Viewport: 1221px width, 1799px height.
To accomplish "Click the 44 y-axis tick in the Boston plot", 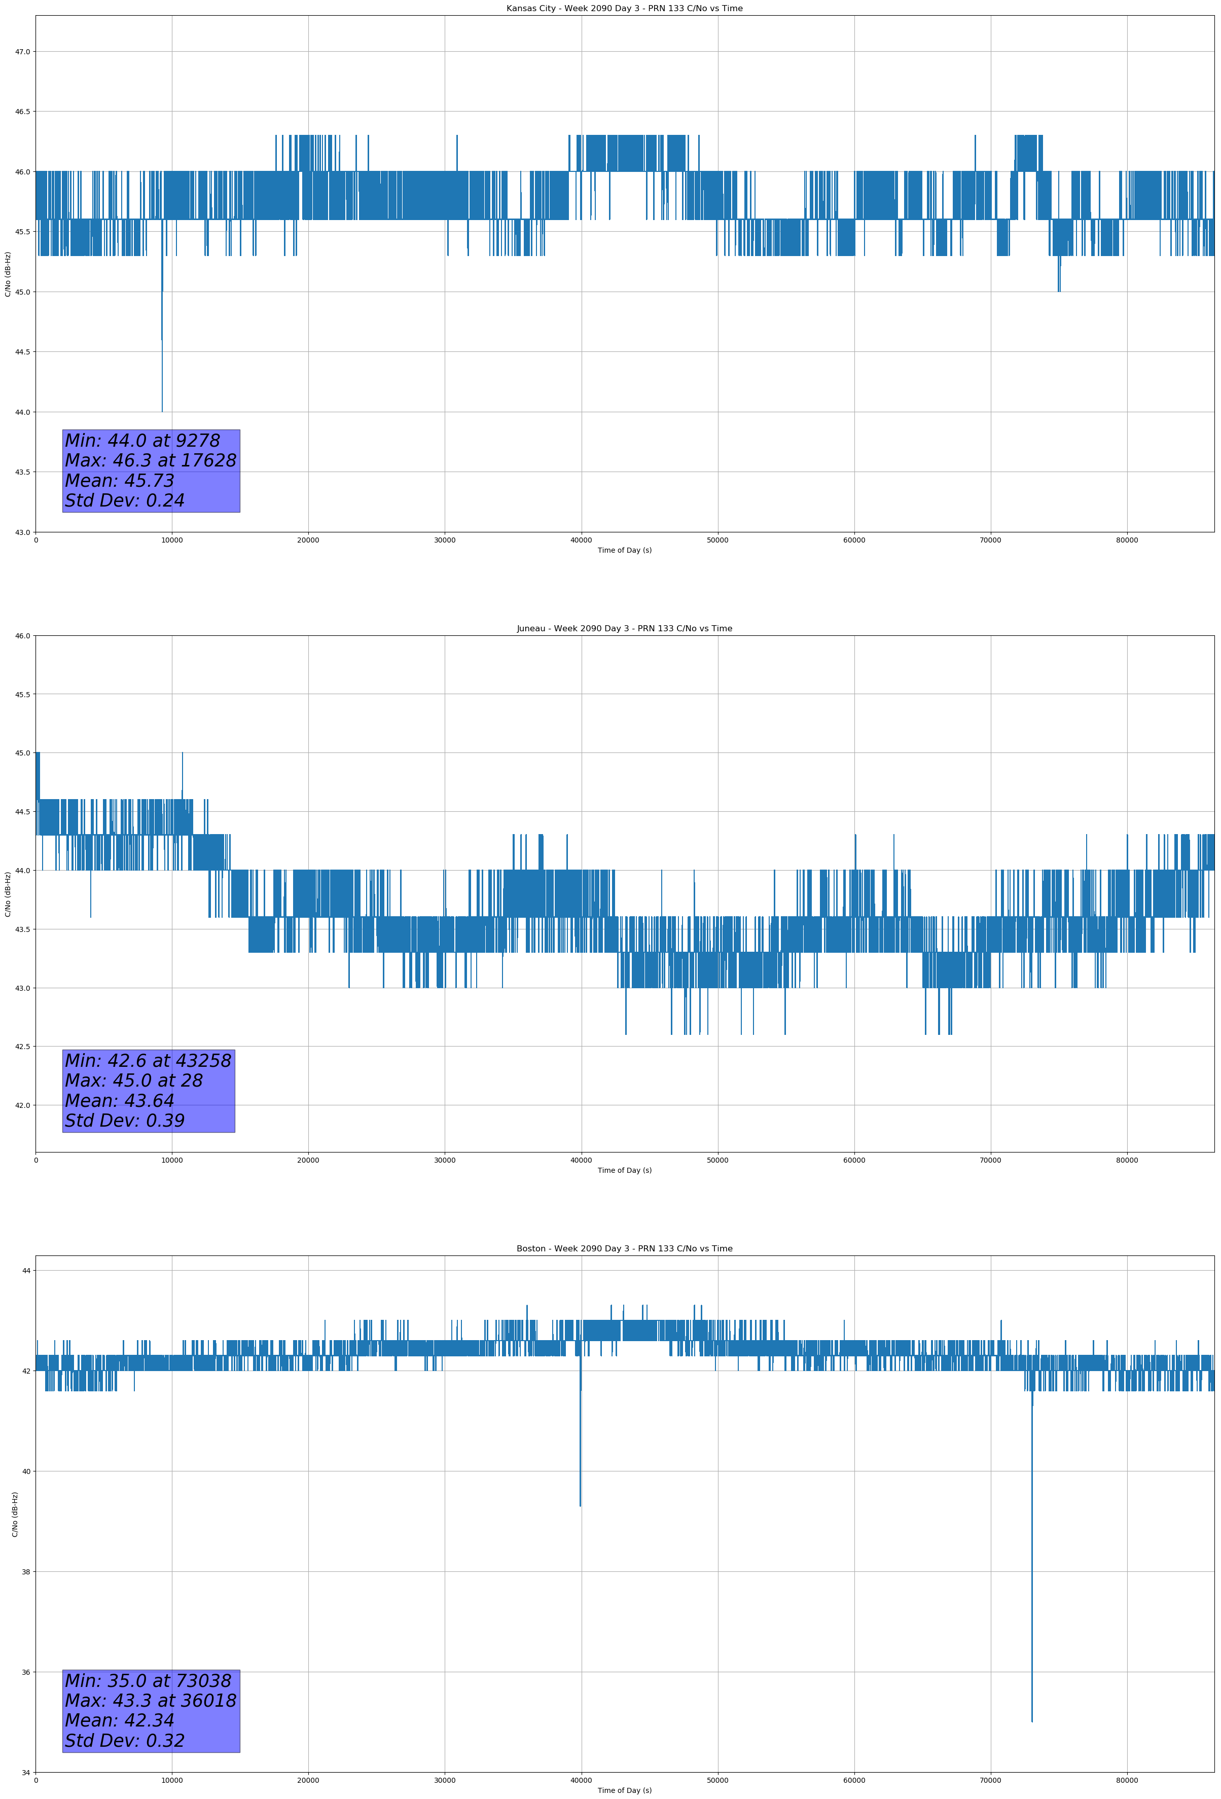I will tap(26, 1270).
